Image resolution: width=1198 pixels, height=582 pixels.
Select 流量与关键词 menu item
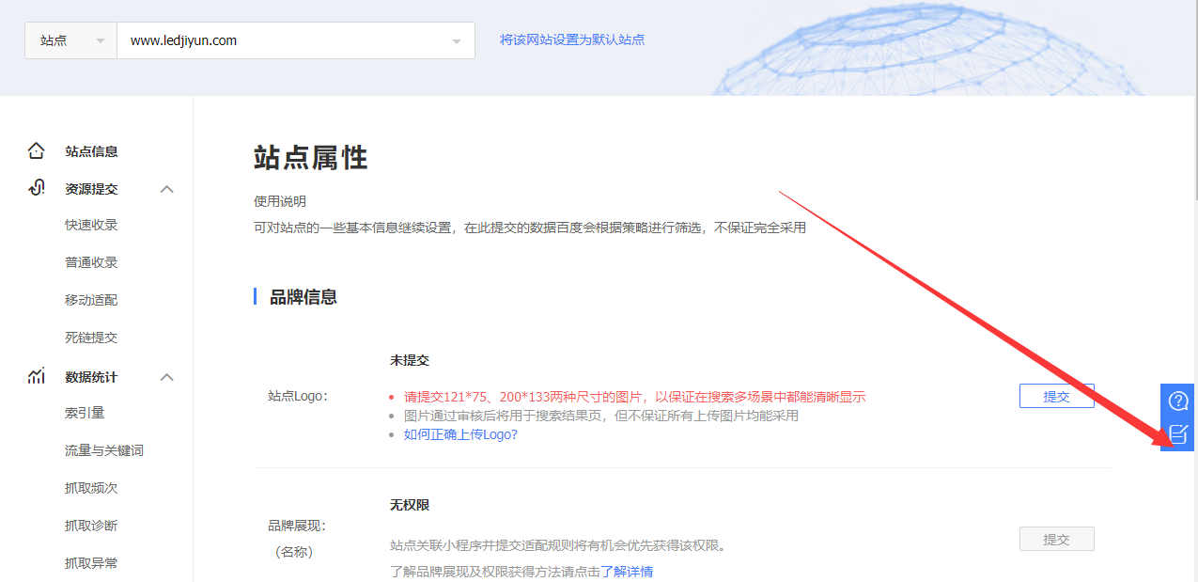pyautogui.click(x=104, y=450)
